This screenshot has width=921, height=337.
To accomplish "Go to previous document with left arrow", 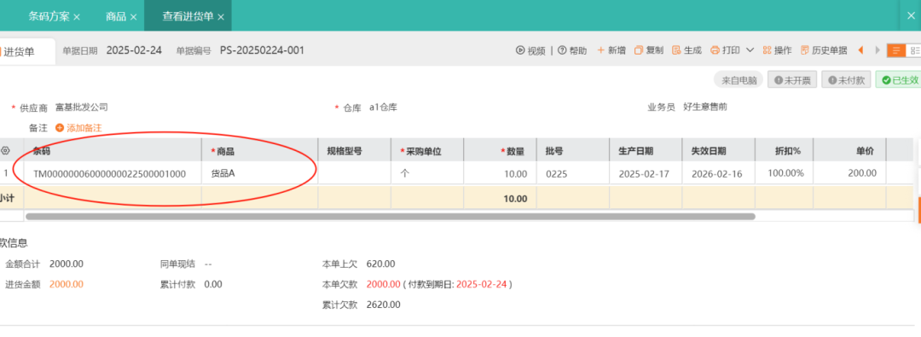I will 860,50.
